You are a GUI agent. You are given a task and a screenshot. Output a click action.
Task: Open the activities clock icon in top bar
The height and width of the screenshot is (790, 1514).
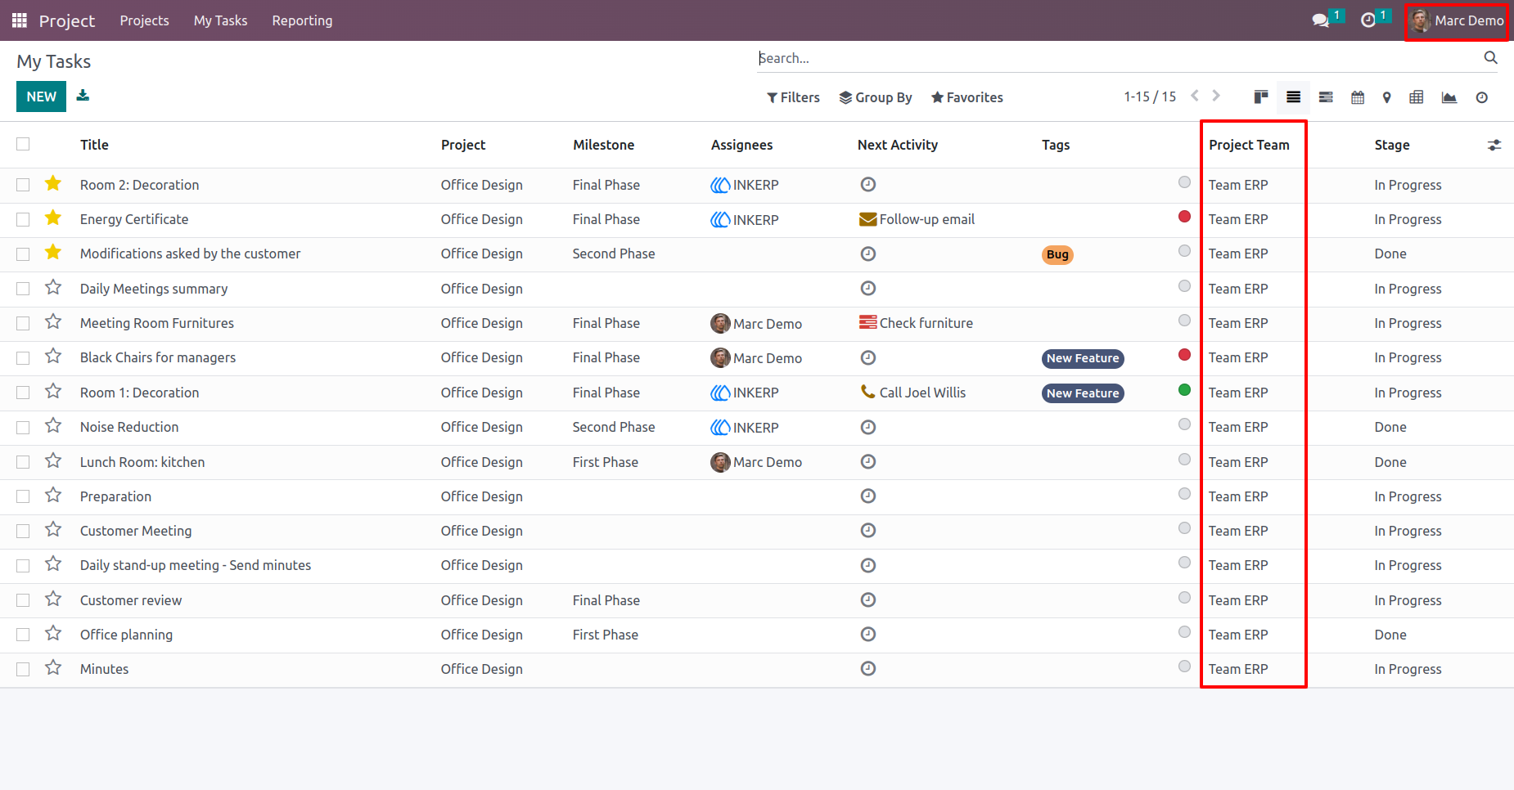pyautogui.click(x=1368, y=20)
